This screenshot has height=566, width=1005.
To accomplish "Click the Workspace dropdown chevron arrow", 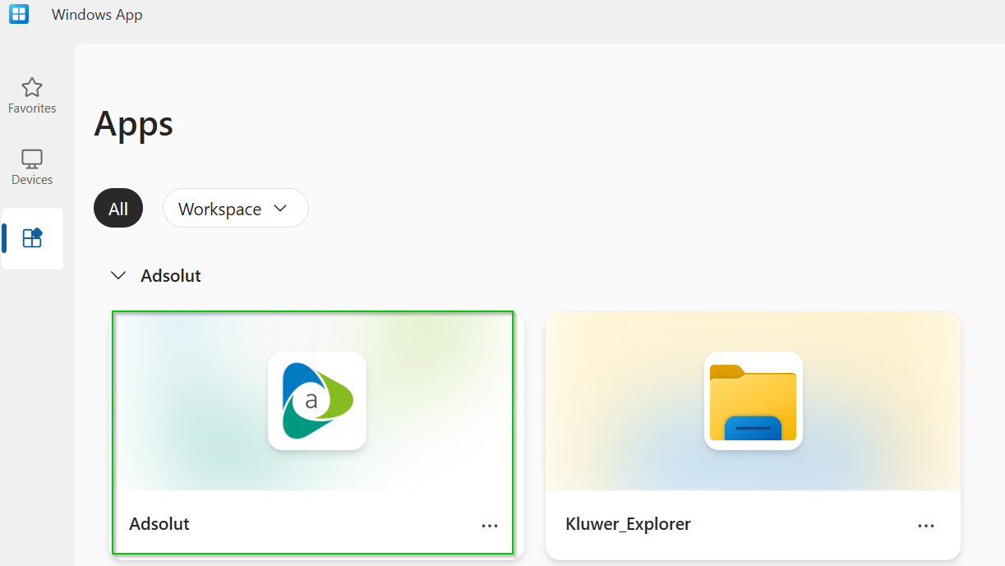I will click(280, 209).
